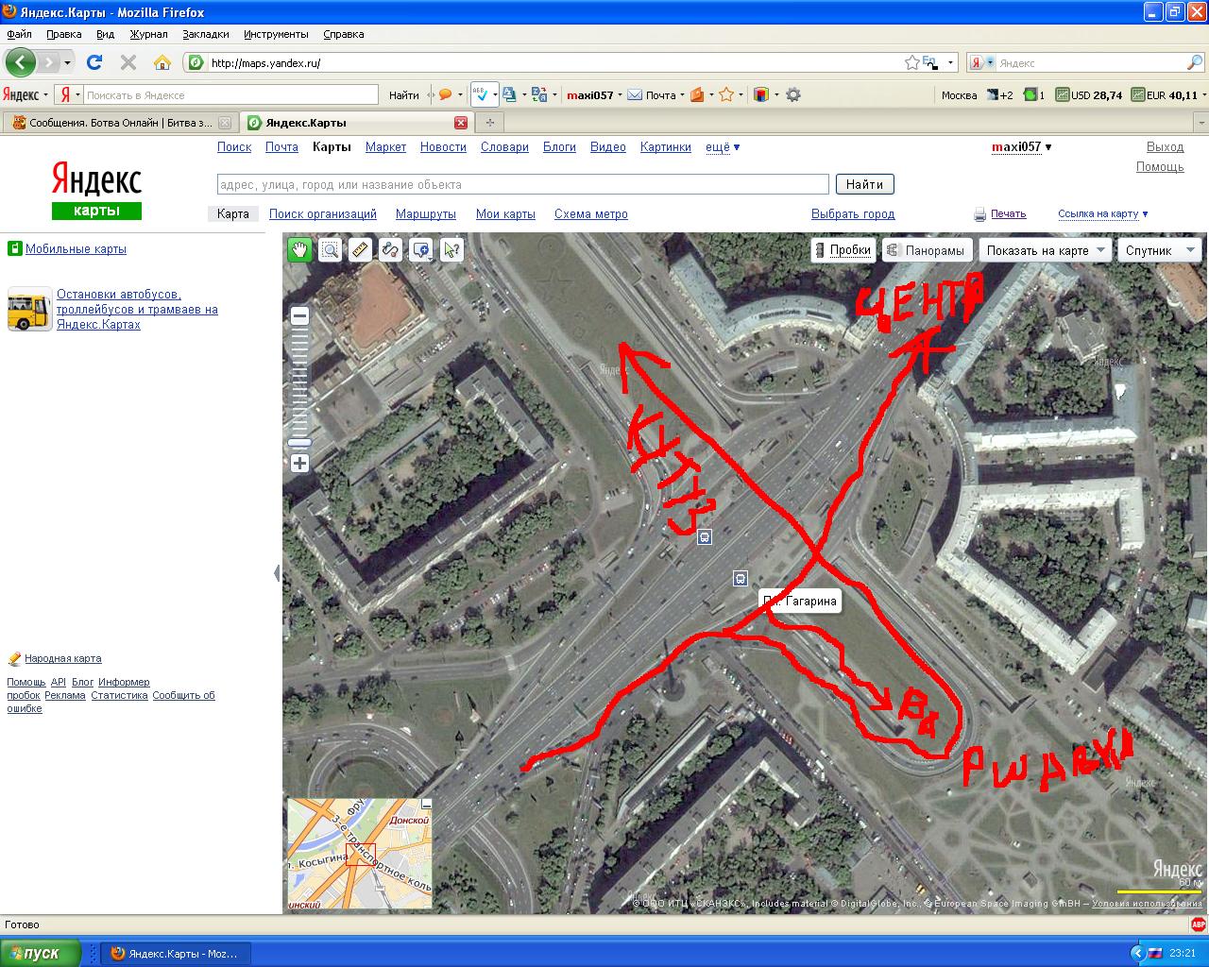
Task: Select the hand pan map tool
Action: coord(299,249)
